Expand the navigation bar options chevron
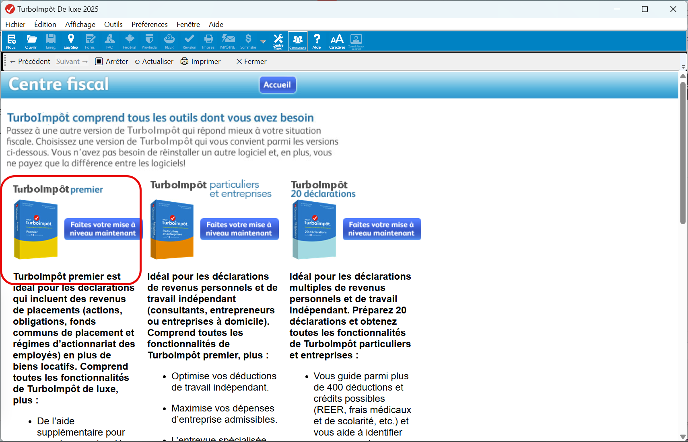Image resolution: width=688 pixels, height=442 pixels. (x=683, y=67)
